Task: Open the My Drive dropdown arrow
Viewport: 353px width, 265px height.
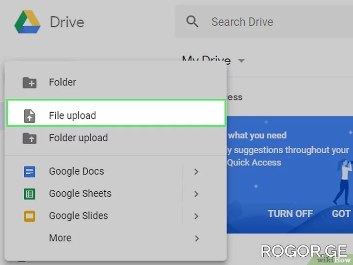Action: 241,61
